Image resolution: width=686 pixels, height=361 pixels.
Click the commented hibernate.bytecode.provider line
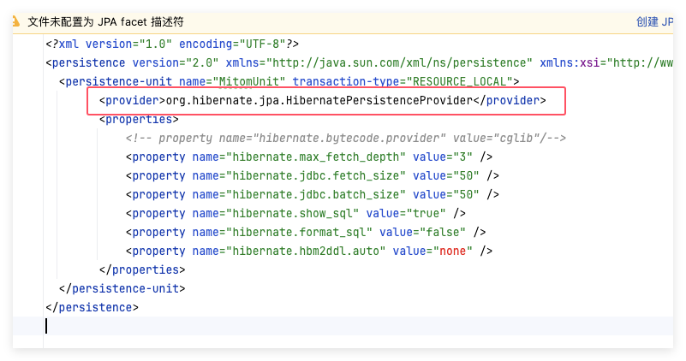[346, 138]
